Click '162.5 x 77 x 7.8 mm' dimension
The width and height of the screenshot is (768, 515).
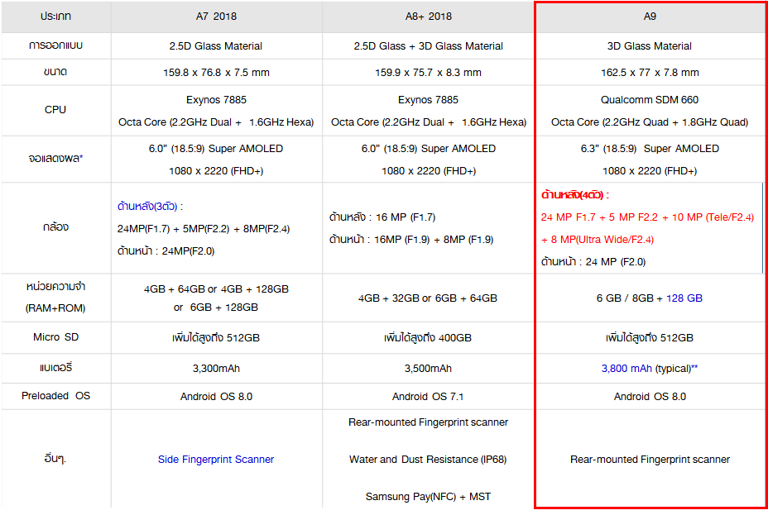click(650, 73)
